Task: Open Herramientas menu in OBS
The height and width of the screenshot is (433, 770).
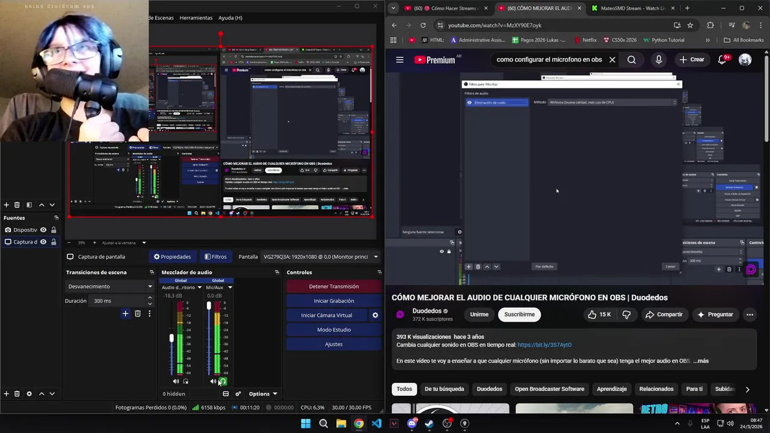Action: (x=196, y=18)
